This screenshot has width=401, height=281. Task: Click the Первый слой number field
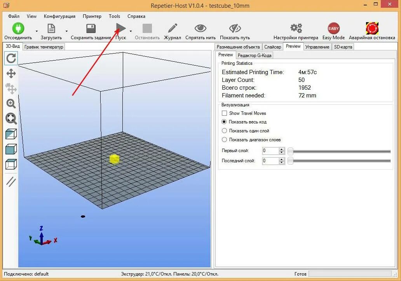click(x=270, y=151)
